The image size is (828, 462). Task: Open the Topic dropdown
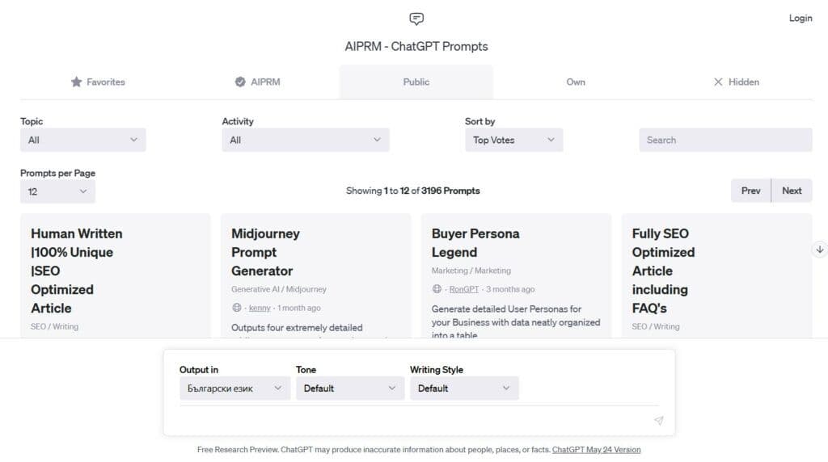point(83,140)
